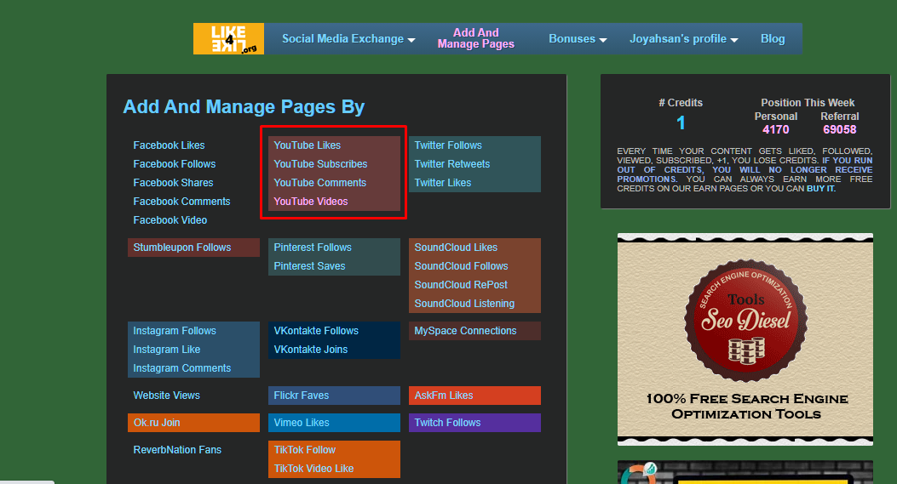Choose SoundCloud RePost
This screenshot has height=484, width=897.
click(461, 285)
